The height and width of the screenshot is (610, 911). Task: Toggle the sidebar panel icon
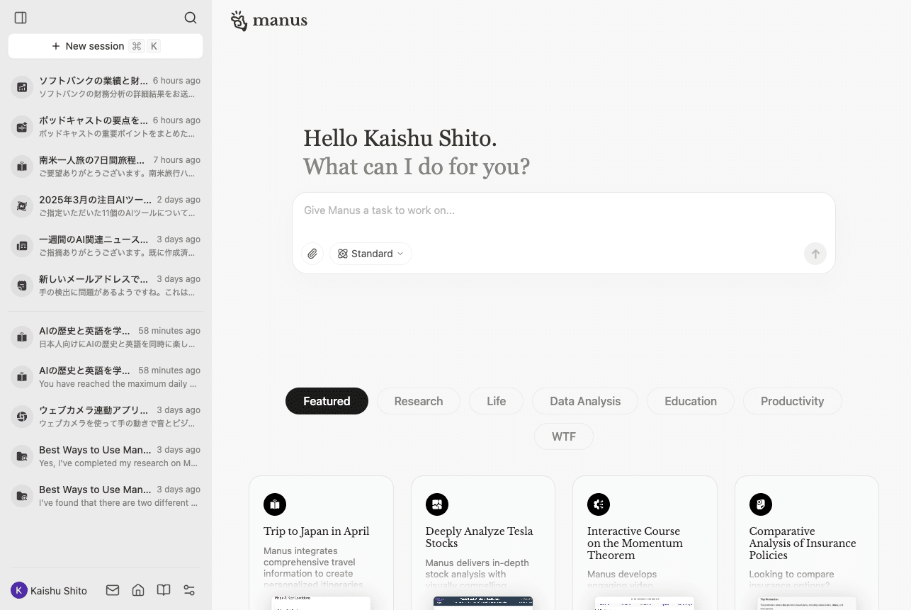(21, 18)
